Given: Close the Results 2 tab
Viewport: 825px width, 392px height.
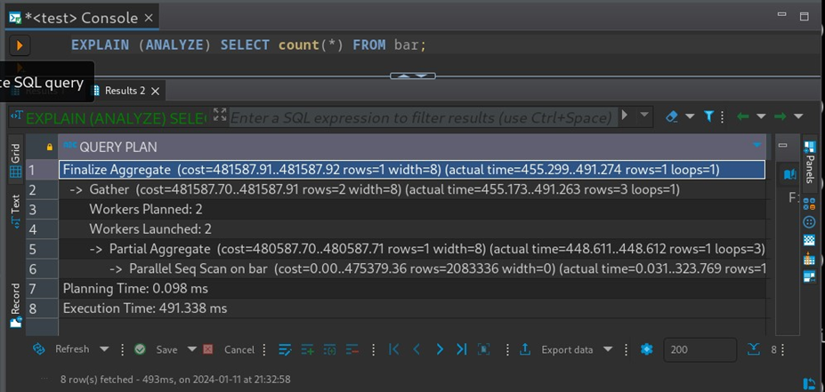Looking at the screenshot, I should 155,91.
